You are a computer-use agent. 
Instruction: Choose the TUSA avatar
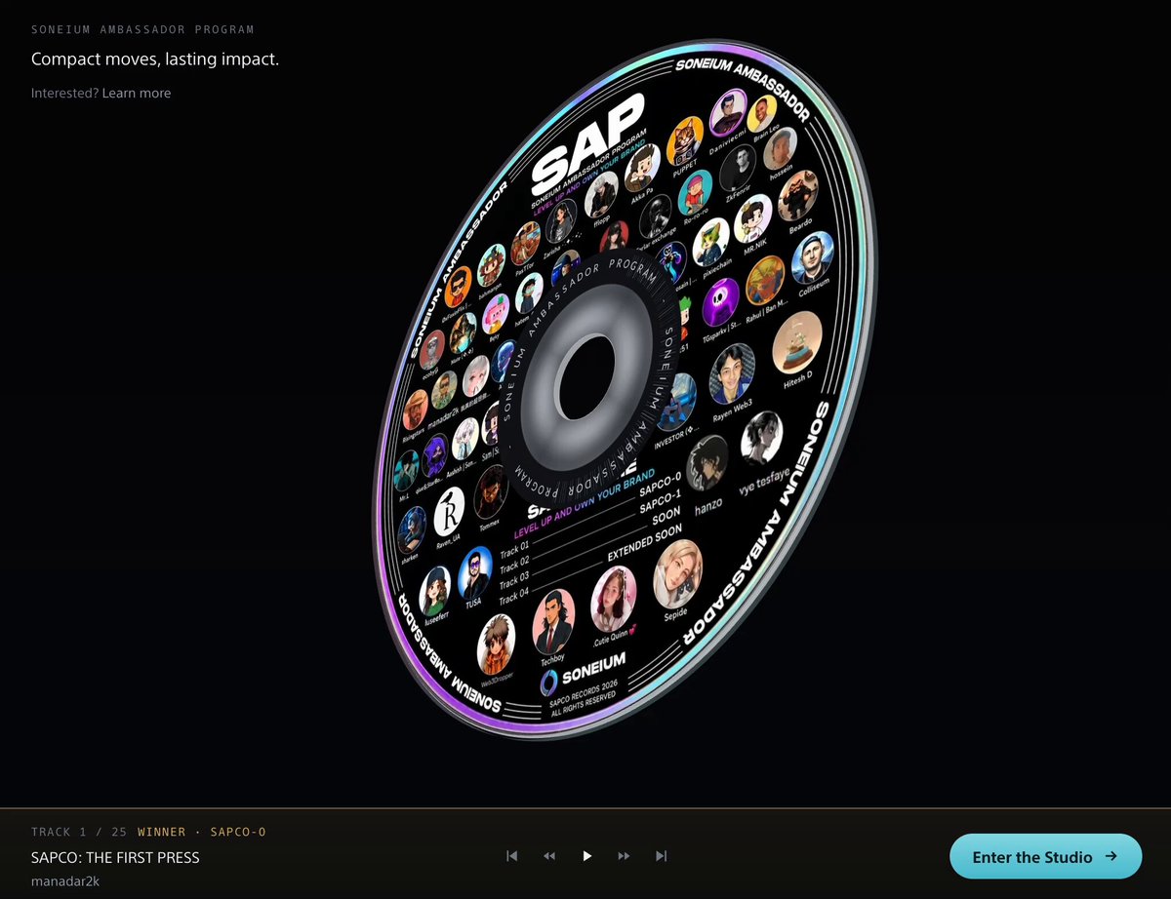474,571
